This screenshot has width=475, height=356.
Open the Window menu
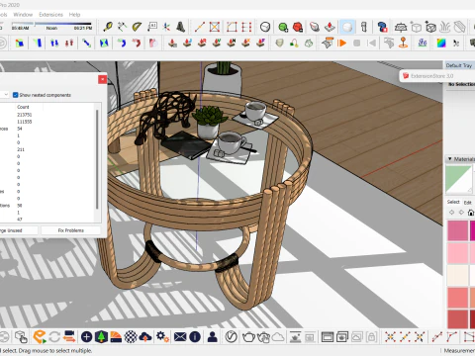pyautogui.click(x=23, y=15)
